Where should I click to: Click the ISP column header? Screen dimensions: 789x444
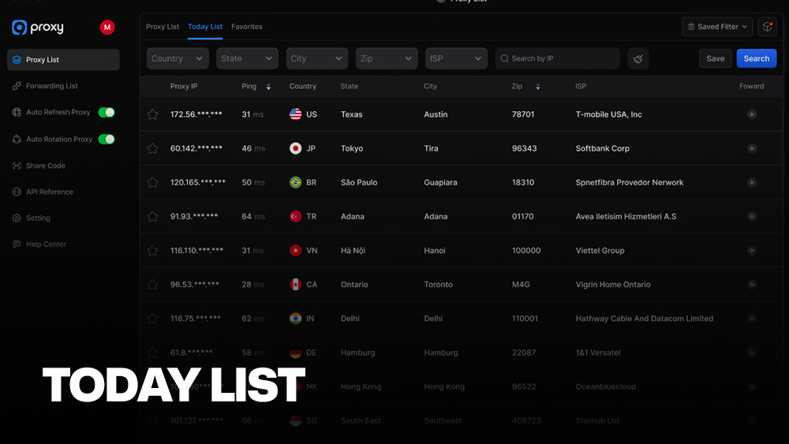[581, 86]
